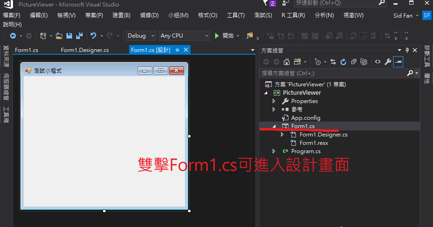Open Solution Explorer window position dropdown

(x=399, y=50)
